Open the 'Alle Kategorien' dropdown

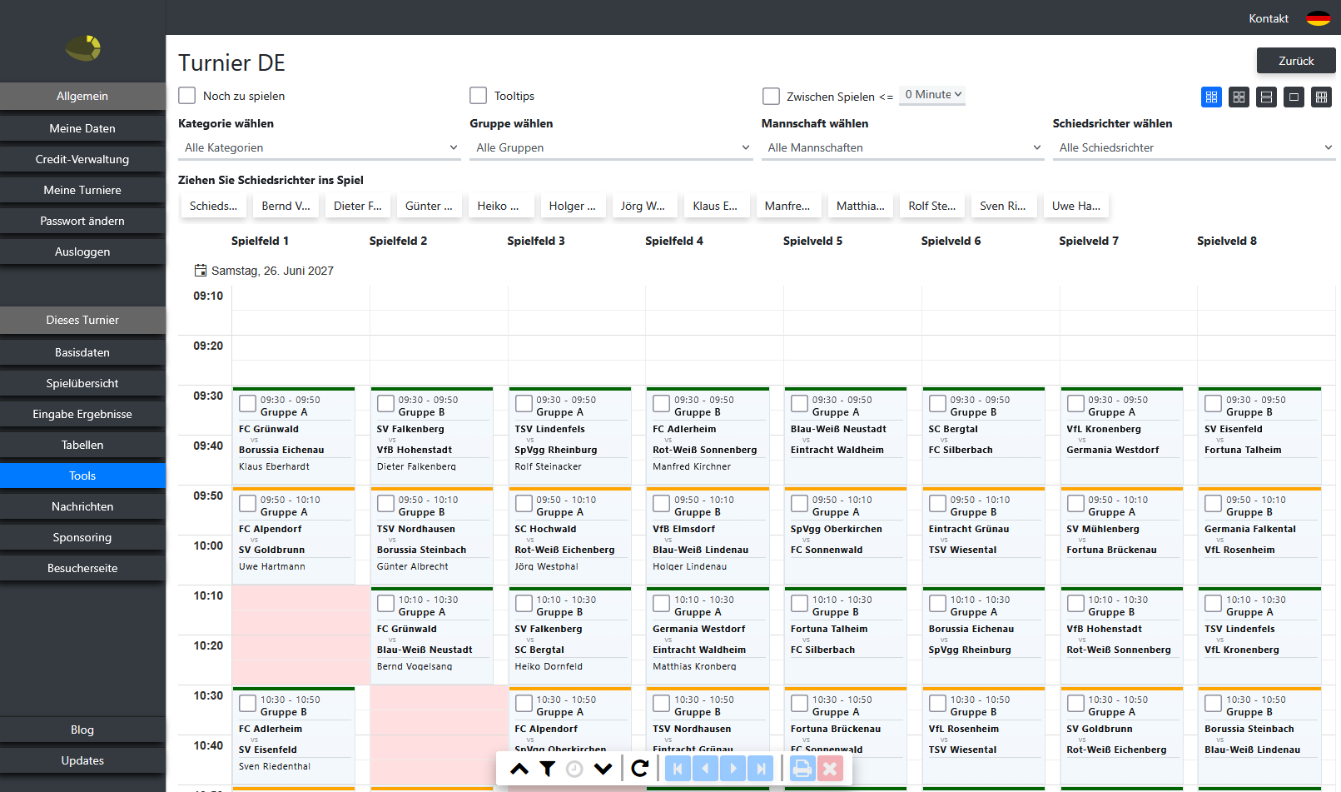pyautogui.click(x=320, y=147)
